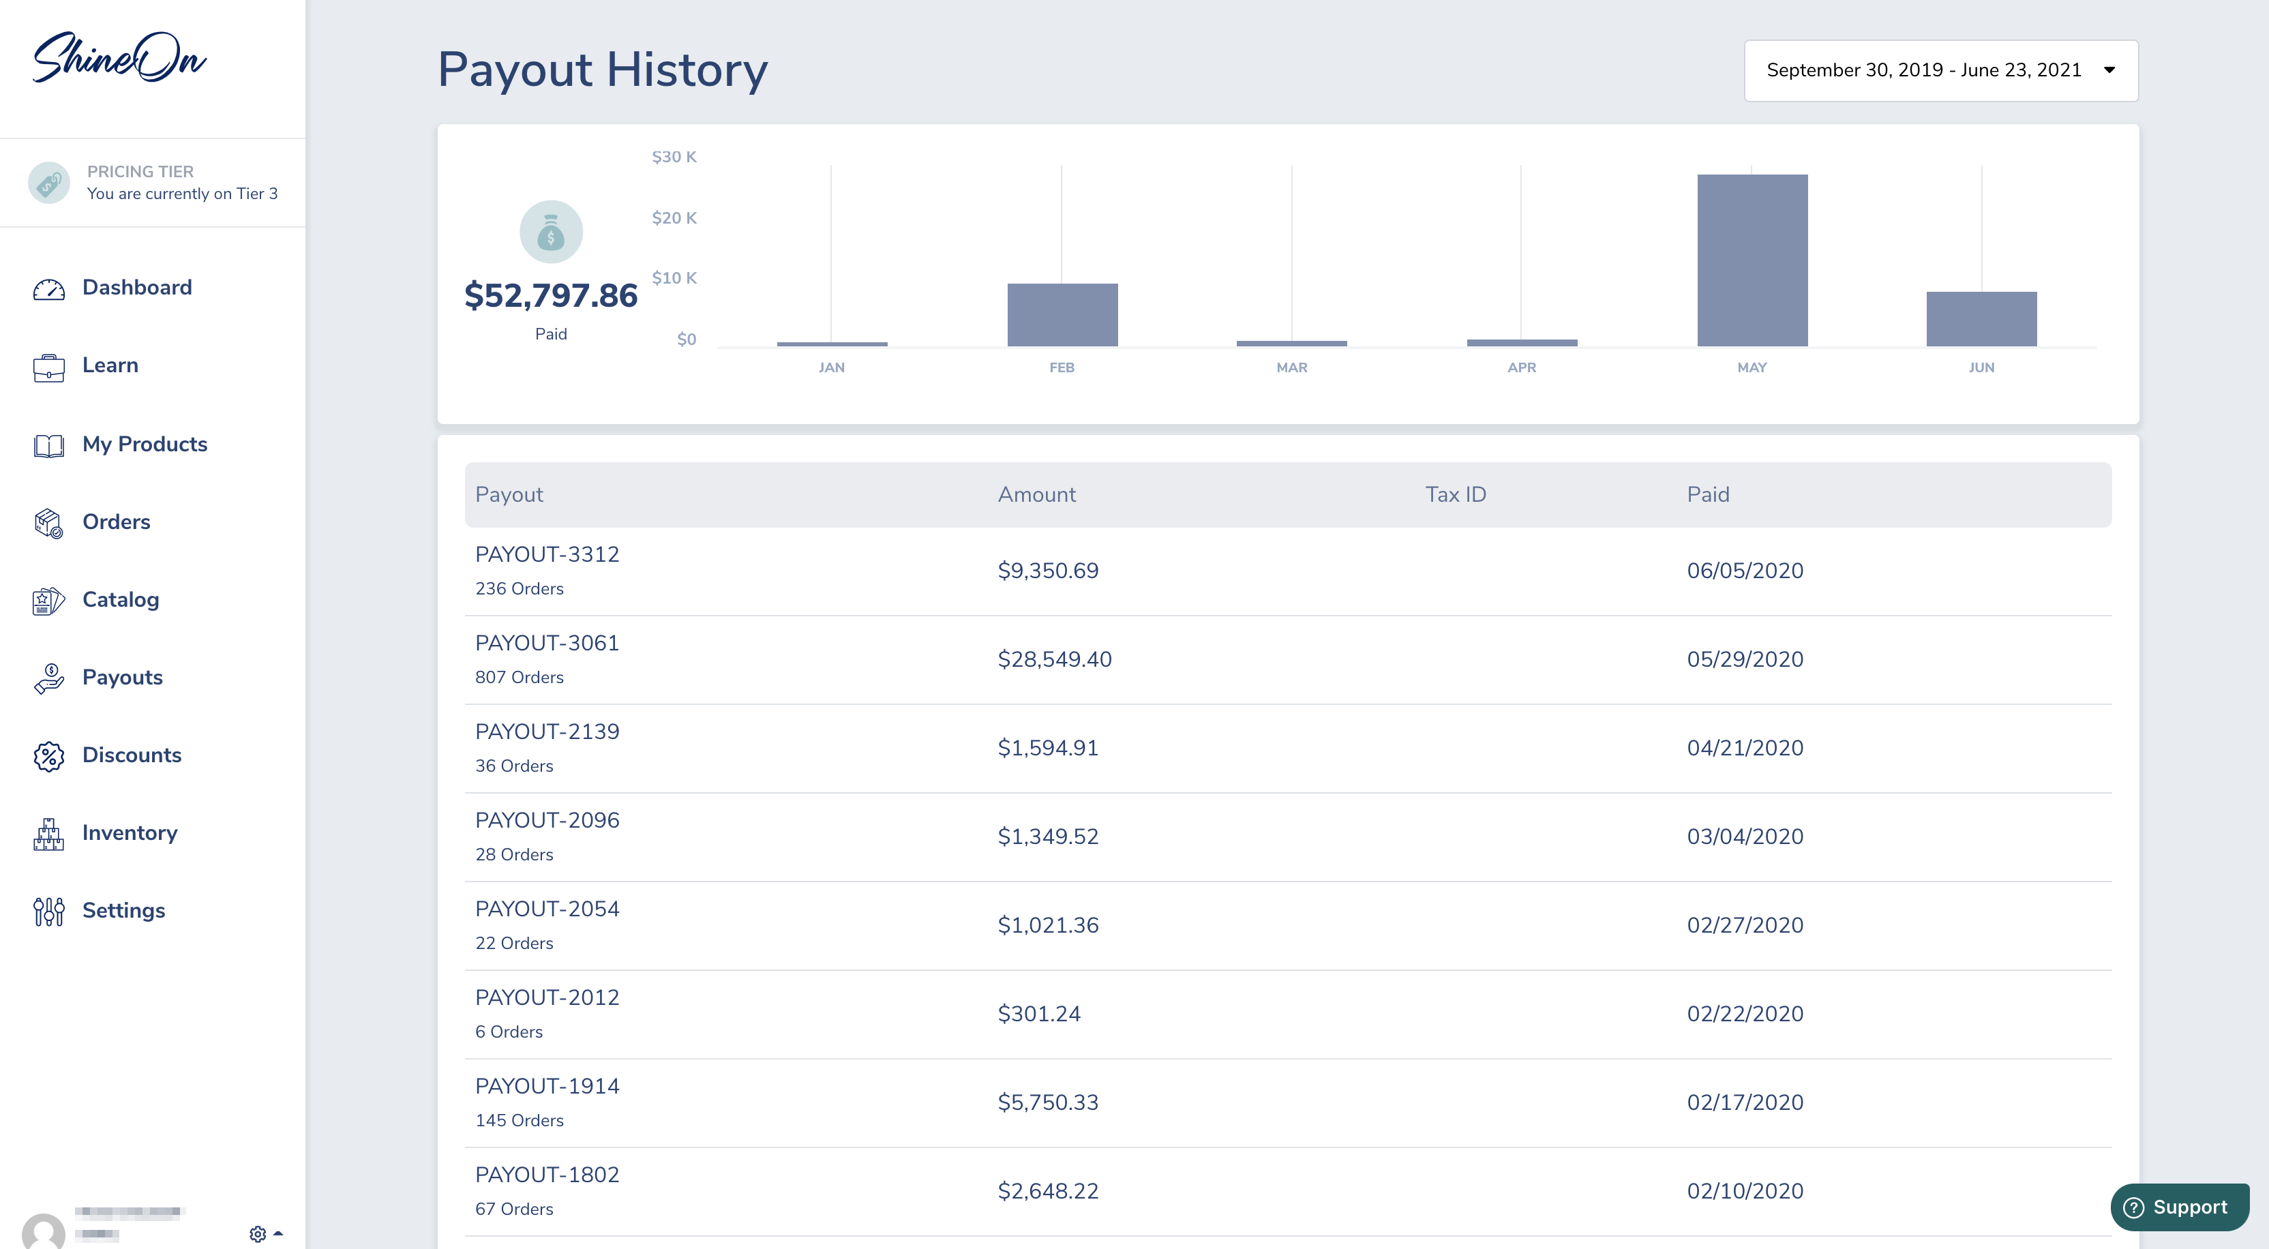The height and width of the screenshot is (1249, 2269).
Task: Expand the gear menu near the account name
Action: coord(258,1233)
